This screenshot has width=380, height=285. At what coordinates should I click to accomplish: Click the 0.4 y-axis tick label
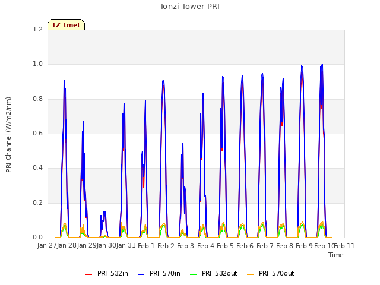point(38,167)
